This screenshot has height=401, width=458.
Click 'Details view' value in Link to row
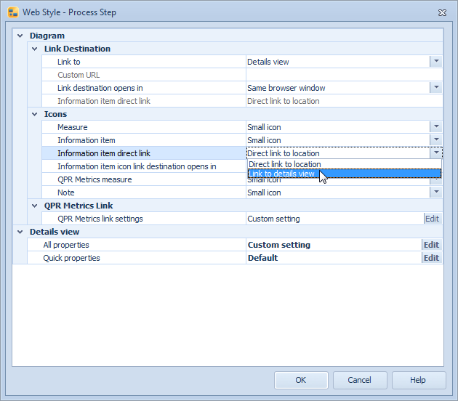pos(268,62)
